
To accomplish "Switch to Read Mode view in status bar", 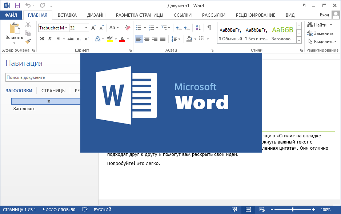I will 234,209.
